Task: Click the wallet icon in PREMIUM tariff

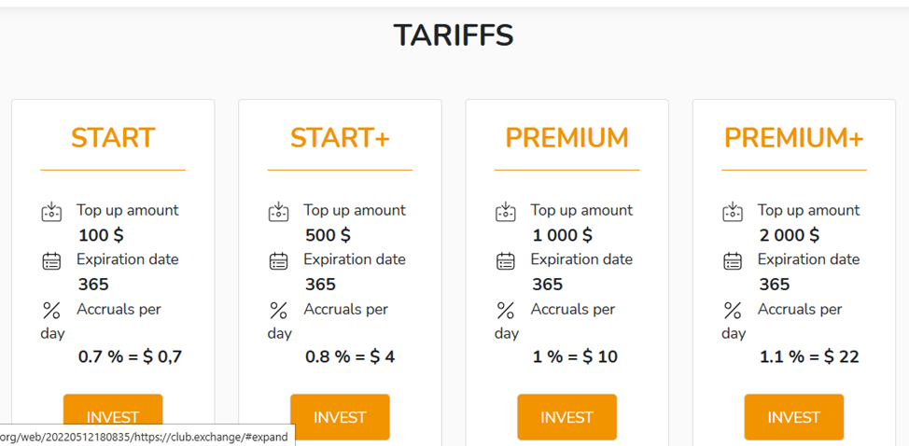Action: tap(505, 212)
